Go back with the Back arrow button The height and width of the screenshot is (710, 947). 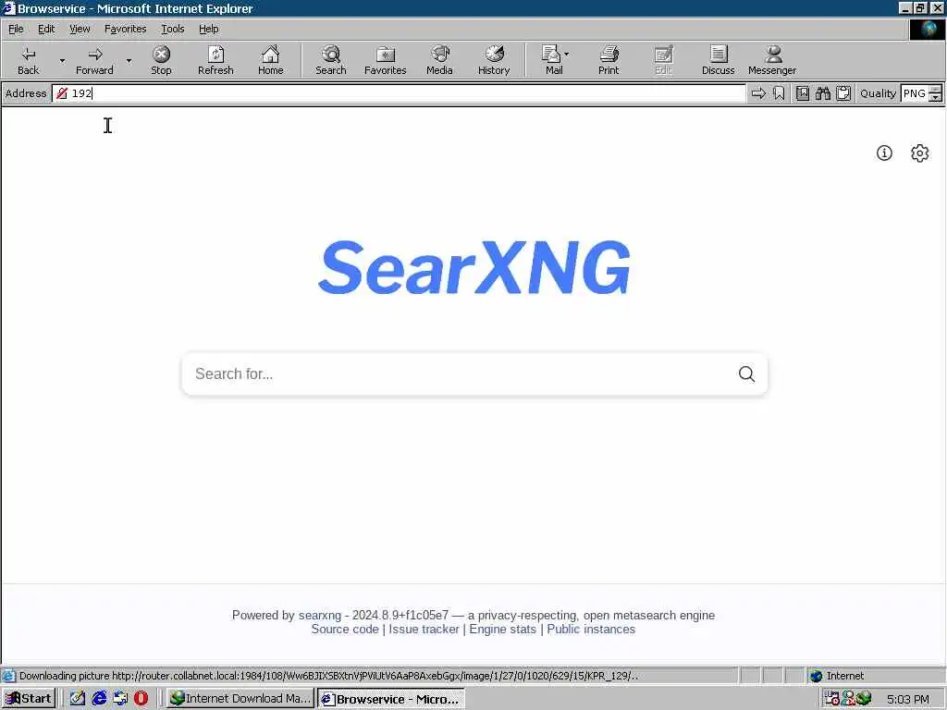coord(29,60)
